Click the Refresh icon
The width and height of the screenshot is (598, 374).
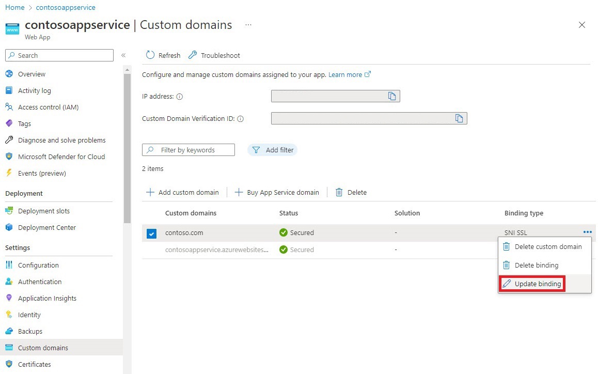[x=150, y=55]
